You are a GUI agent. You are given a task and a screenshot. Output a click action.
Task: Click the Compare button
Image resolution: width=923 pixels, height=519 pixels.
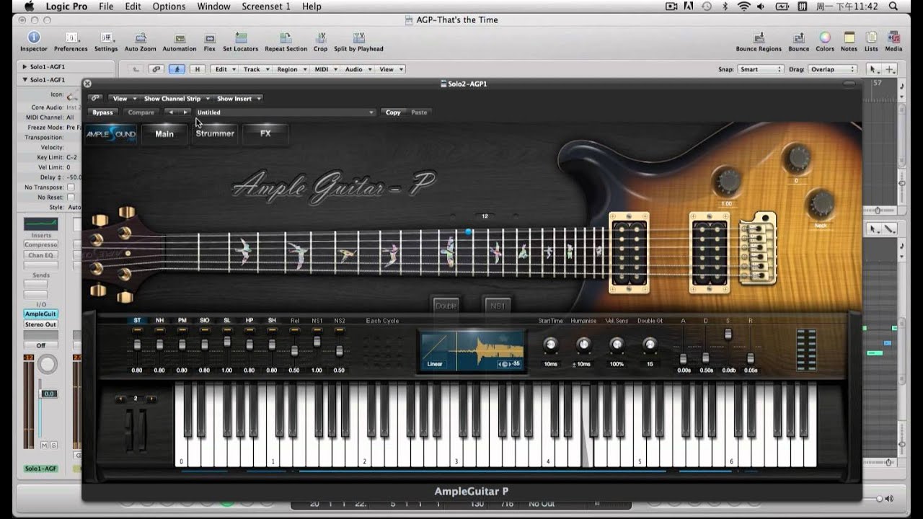[x=141, y=112]
